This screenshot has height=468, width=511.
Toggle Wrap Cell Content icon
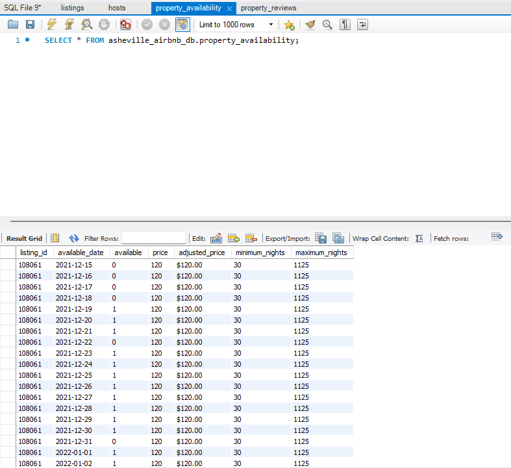[x=419, y=238]
